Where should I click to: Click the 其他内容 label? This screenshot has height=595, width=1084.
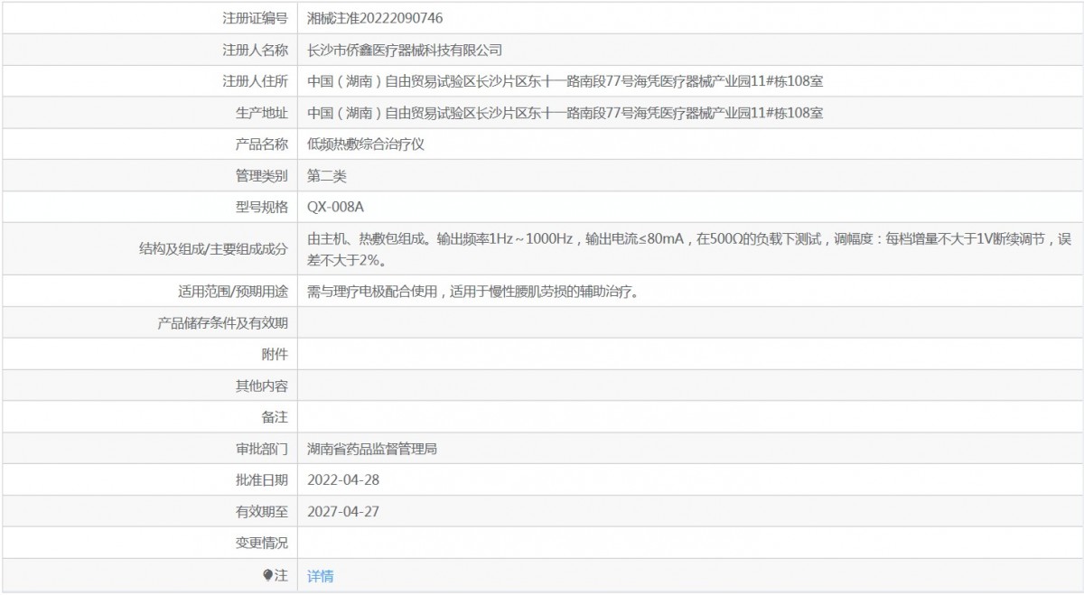(x=262, y=386)
